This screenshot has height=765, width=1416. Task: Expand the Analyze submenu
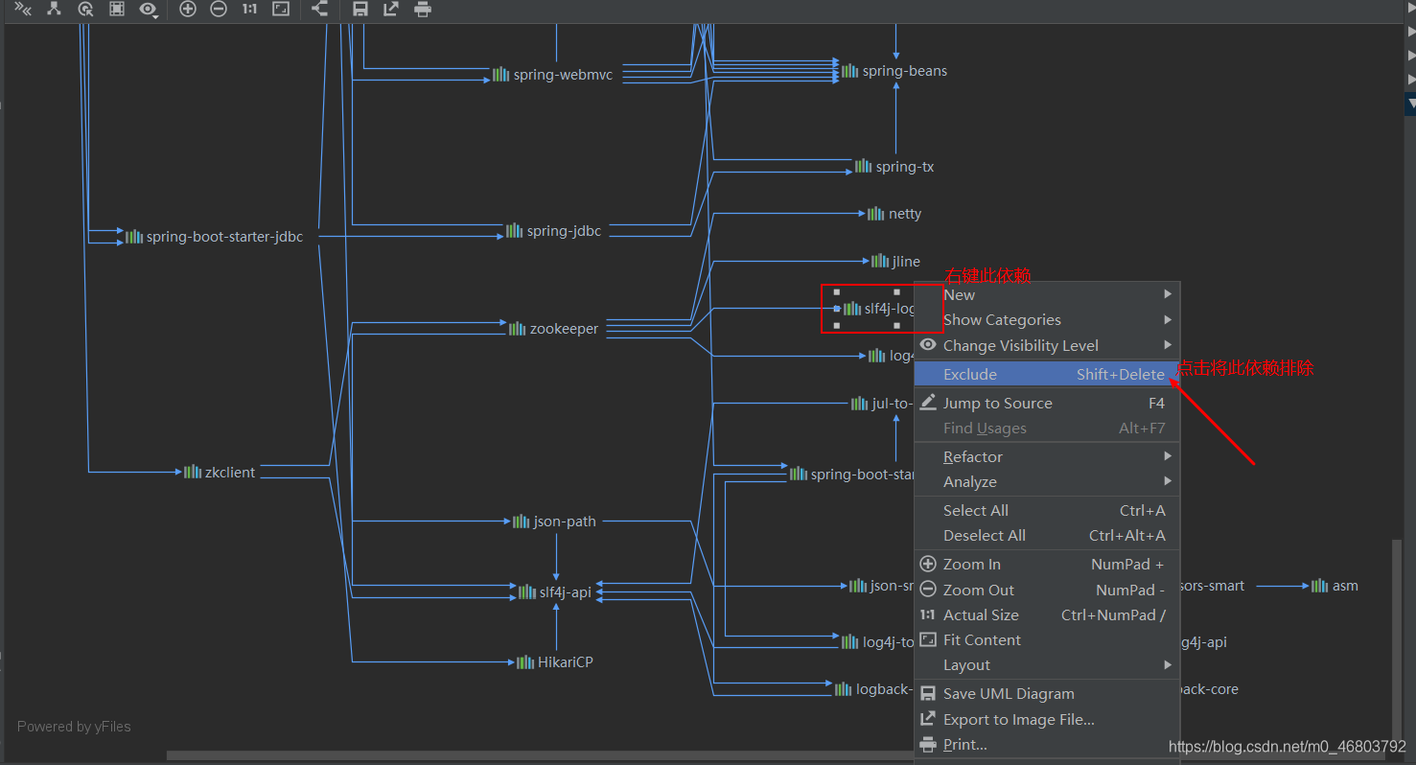(x=1047, y=481)
